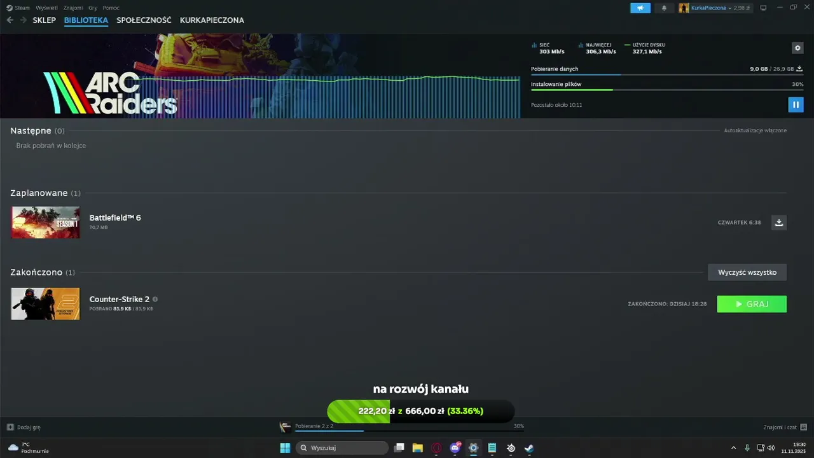Image resolution: width=814 pixels, height=458 pixels.
Task: Click the network tray icon
Action: click(761, 448)
